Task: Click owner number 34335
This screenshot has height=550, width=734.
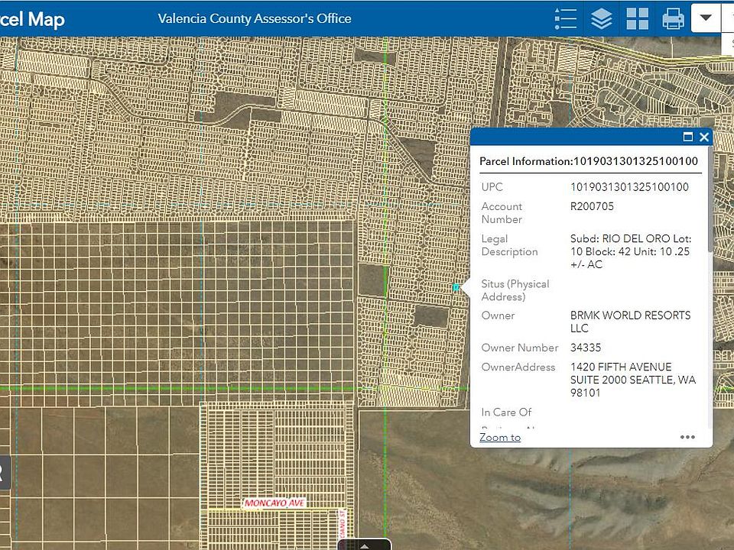Action: tap(586, 348)
